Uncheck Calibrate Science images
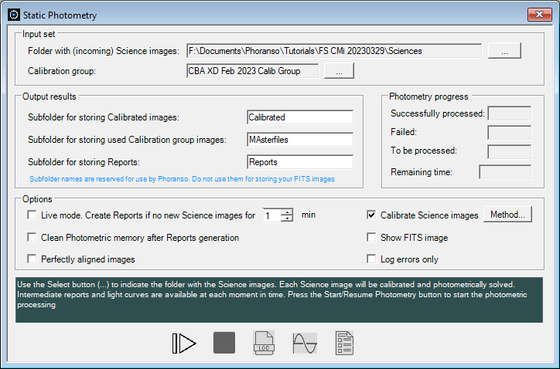Viewport: 560px width, 369px height. 372,215
